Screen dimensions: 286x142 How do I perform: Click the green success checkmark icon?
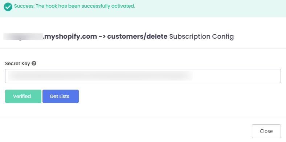pos(8,7)
